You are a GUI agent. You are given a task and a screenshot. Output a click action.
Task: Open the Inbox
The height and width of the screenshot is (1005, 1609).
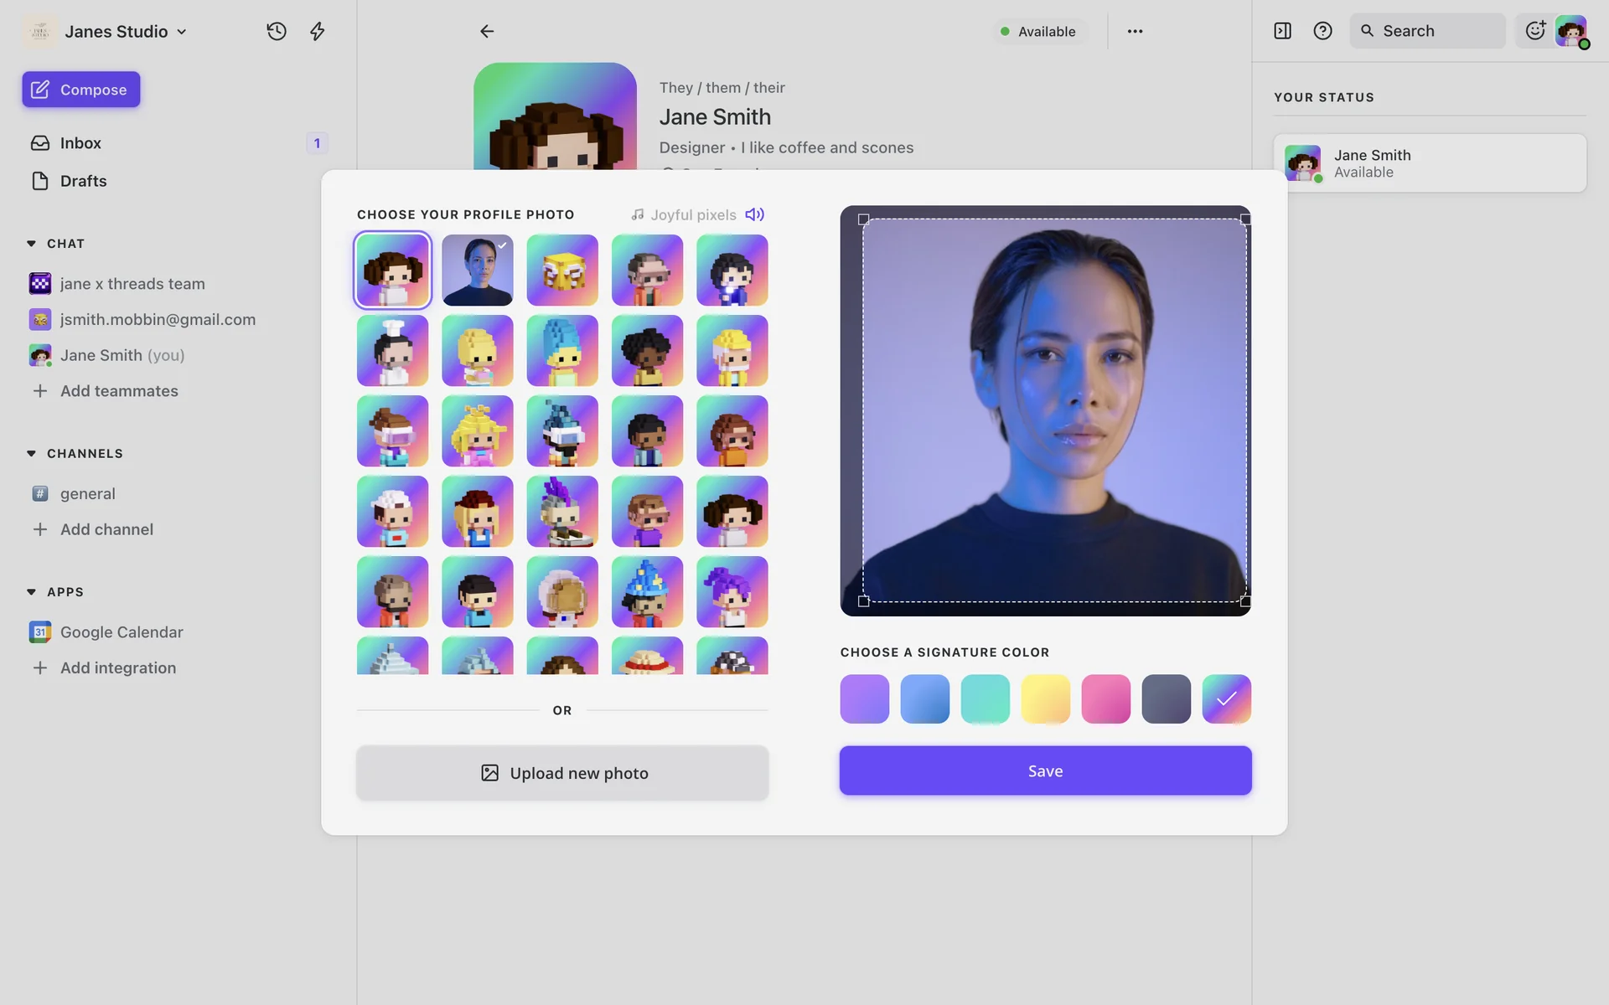click(x=80, y=143)
